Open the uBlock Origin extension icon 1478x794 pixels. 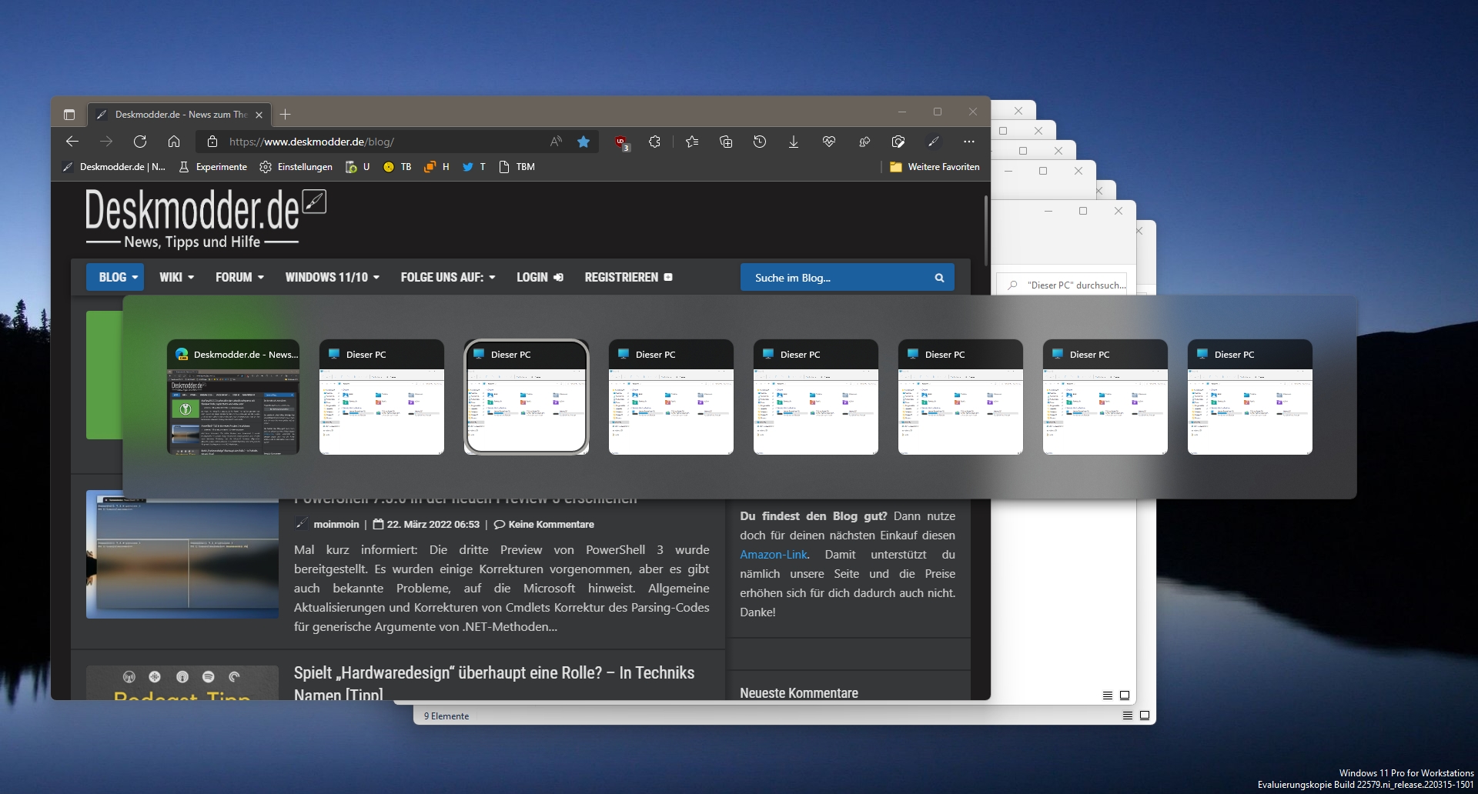click(x=621, y=142)
